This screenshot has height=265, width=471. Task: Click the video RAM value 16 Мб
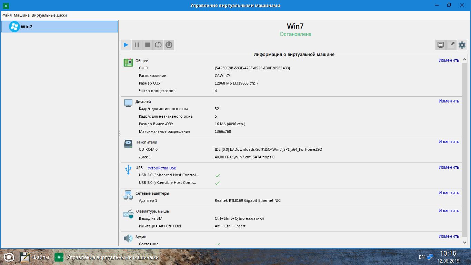[230, 124]
